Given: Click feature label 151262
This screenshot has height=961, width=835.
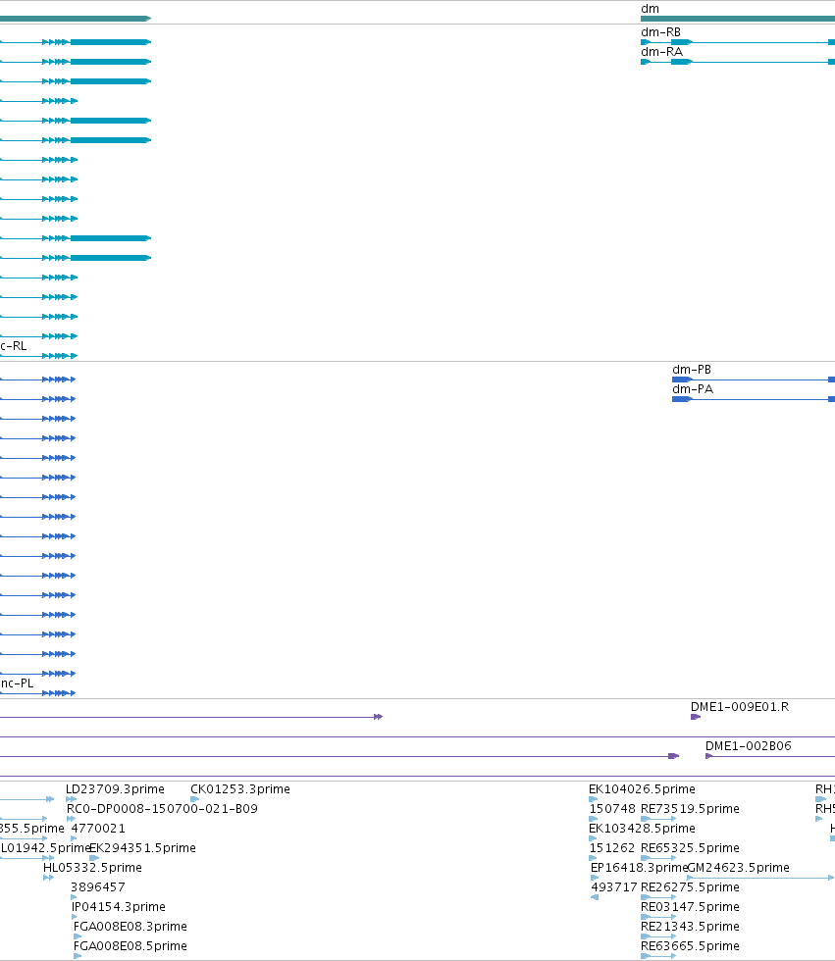Looking at the screenshot, I should 612,847.
